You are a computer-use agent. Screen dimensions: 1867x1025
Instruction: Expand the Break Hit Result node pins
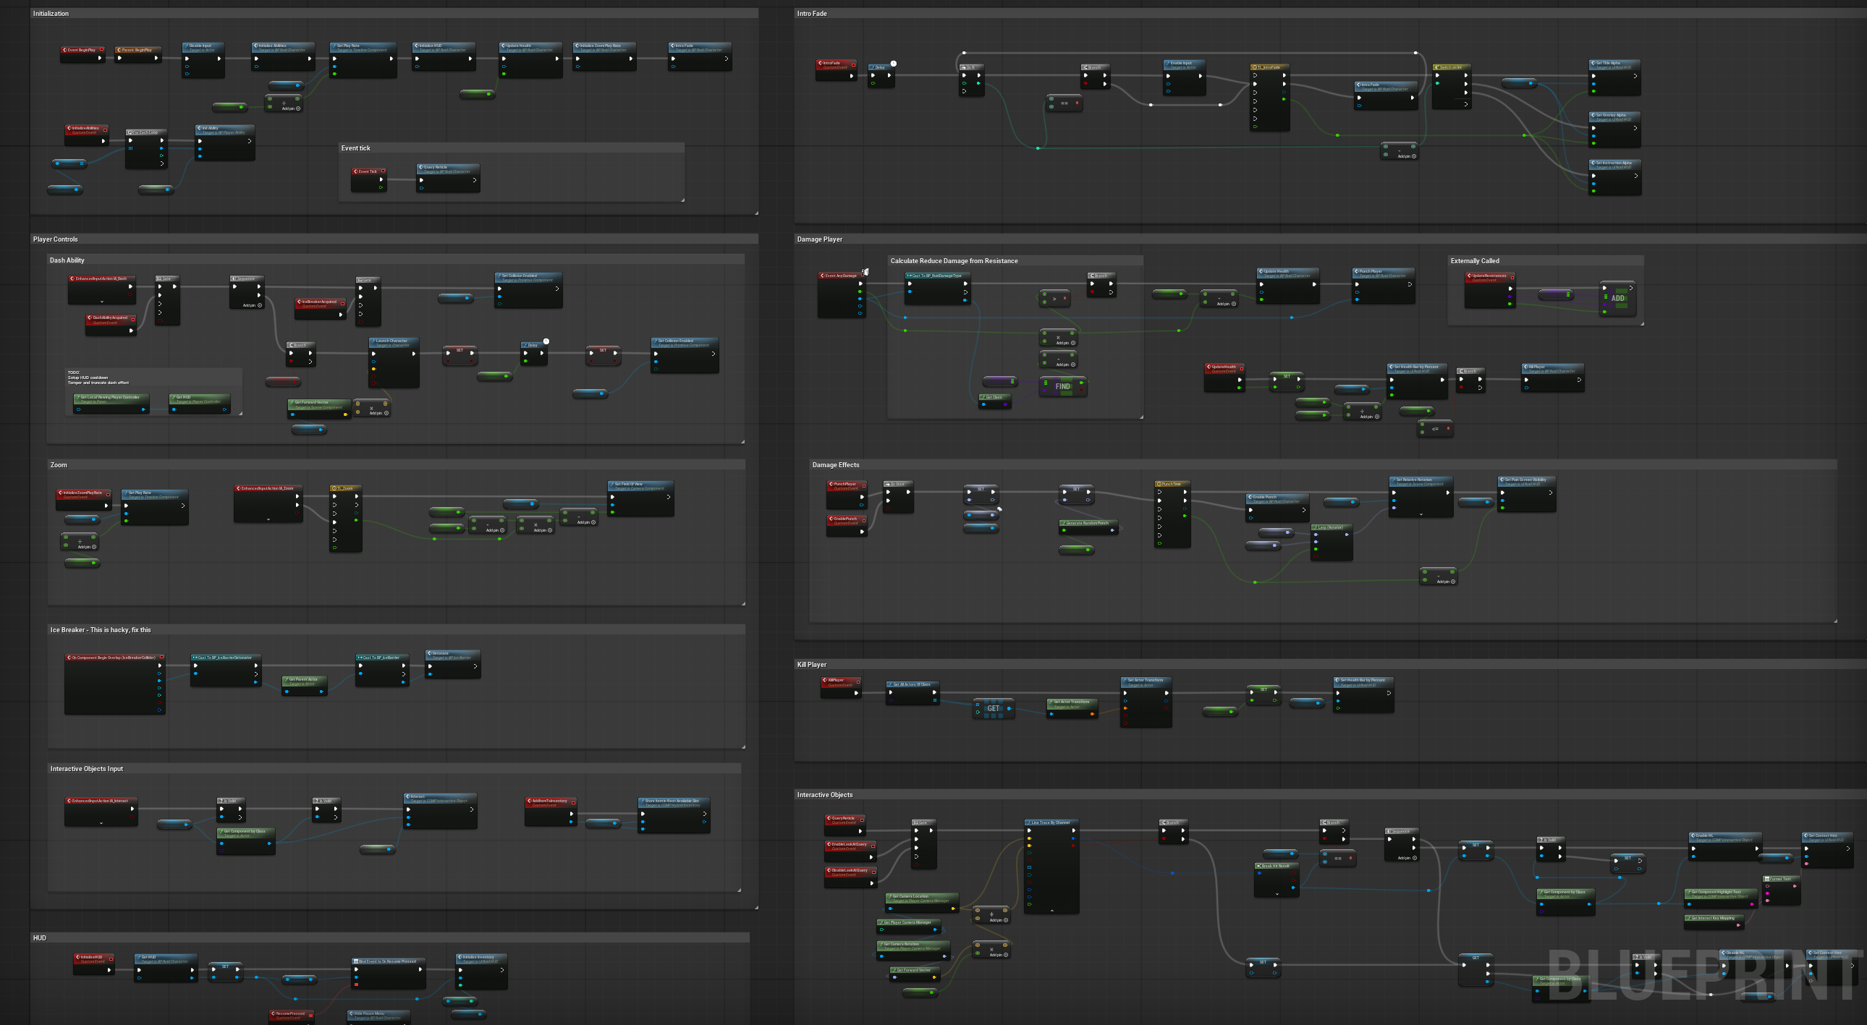1277,894
